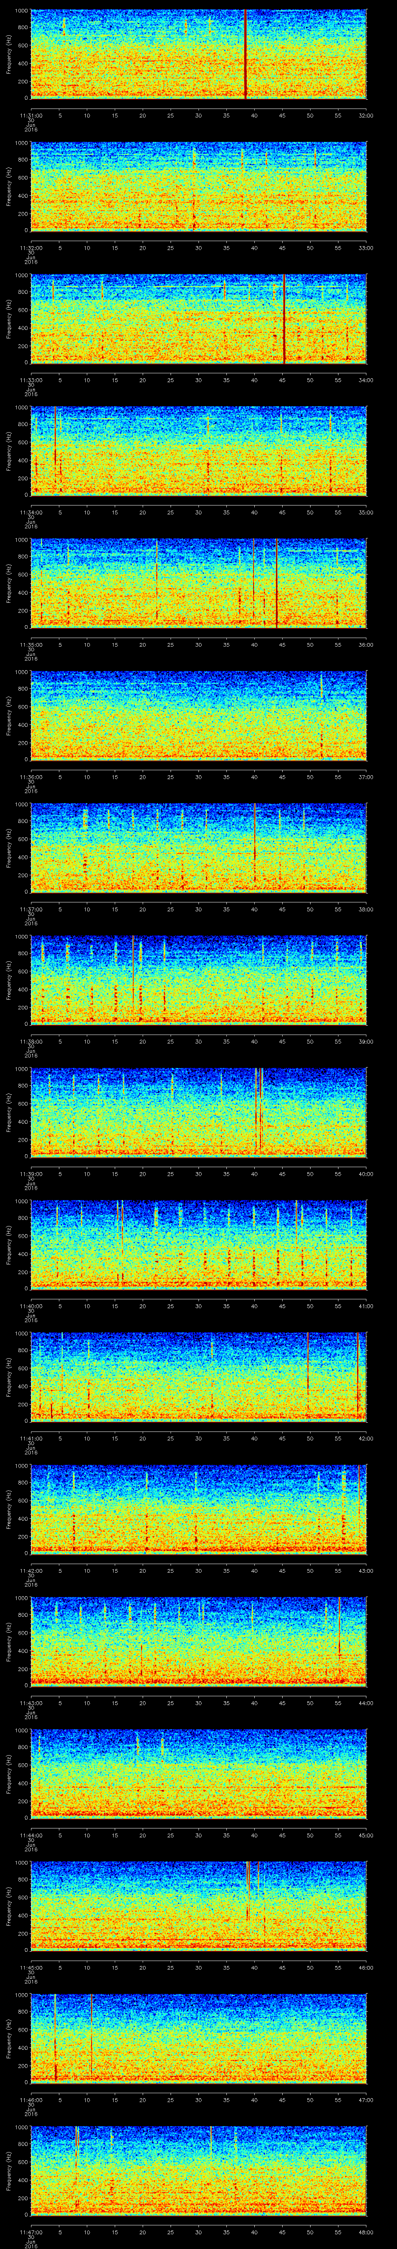Select the spectrogram panel starting at 11:33:00

(x=199, y=319)
